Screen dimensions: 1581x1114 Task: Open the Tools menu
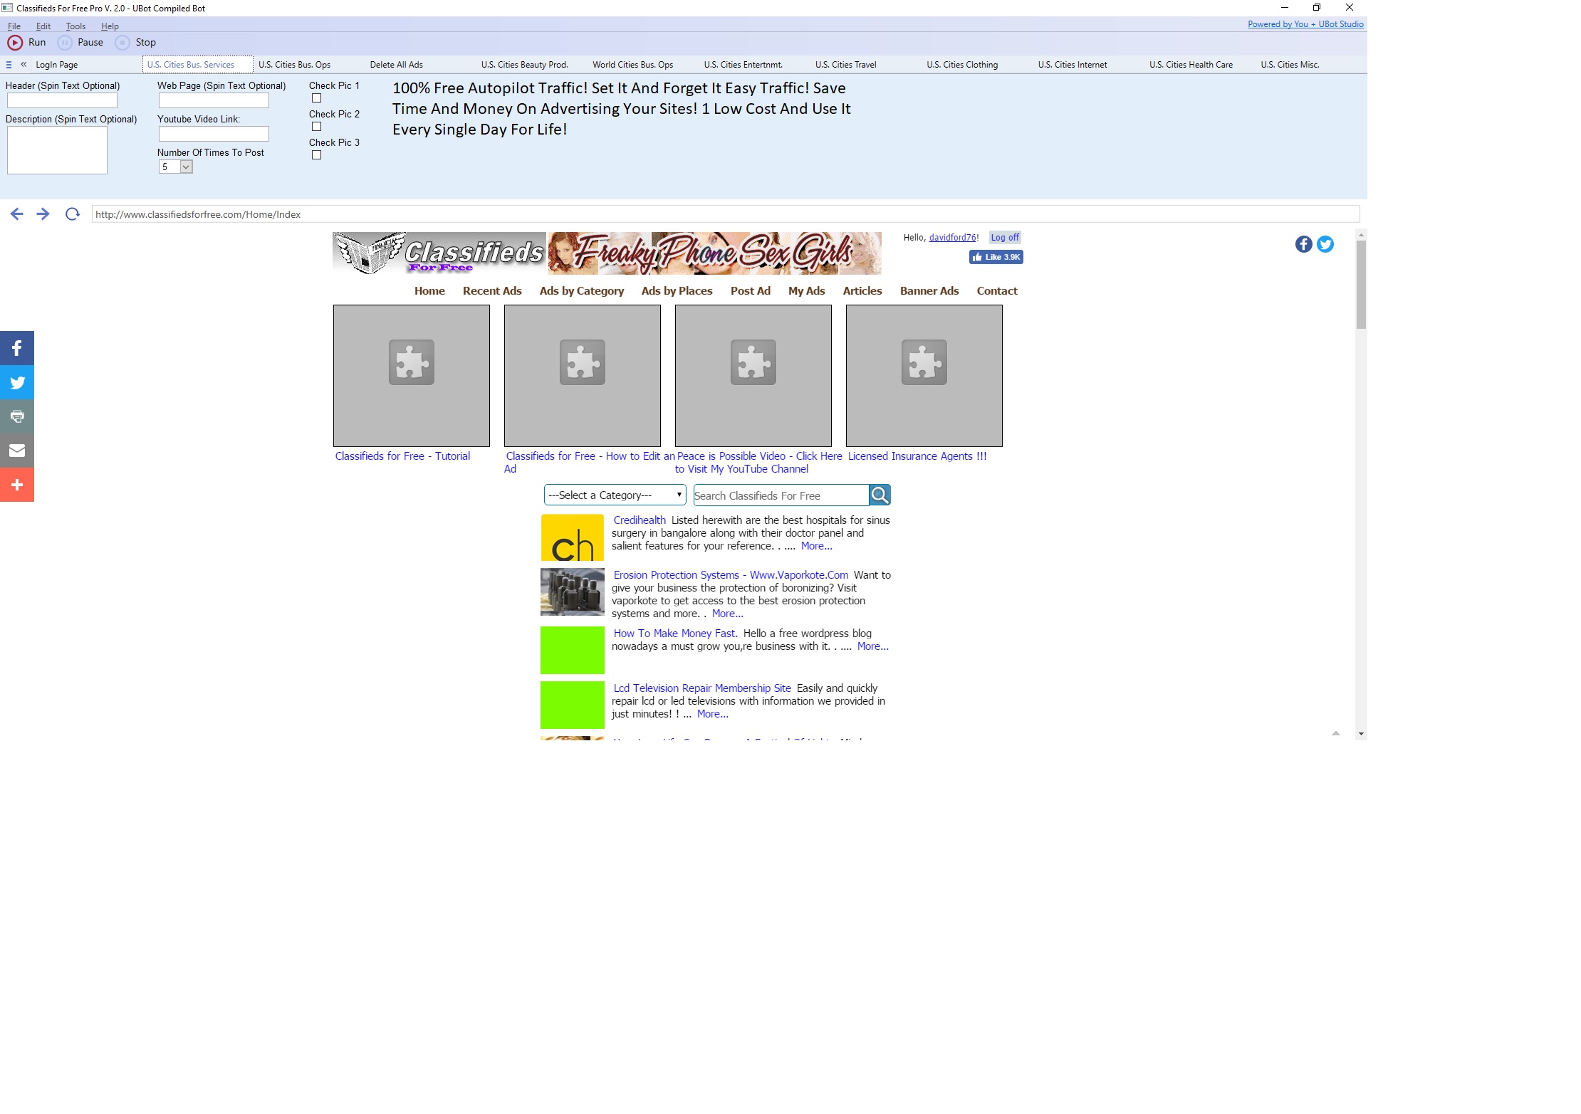75,26
